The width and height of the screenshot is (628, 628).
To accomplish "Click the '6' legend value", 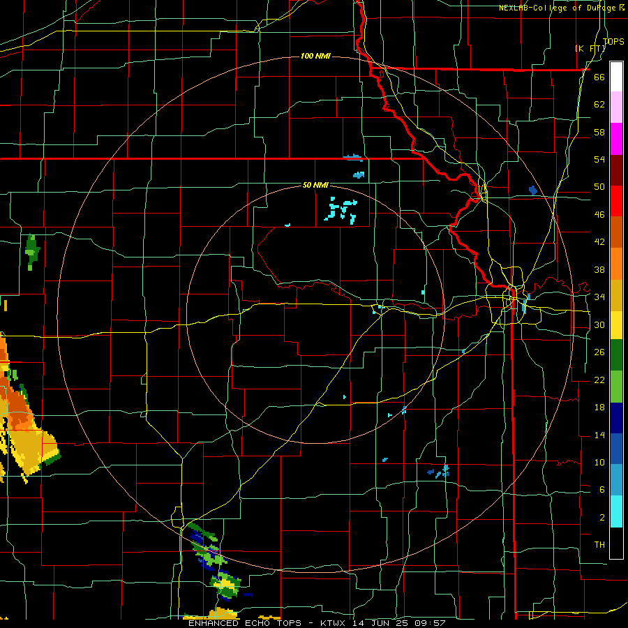I will tap(601, 489).
